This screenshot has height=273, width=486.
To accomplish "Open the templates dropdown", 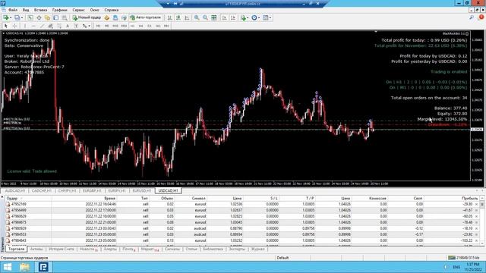I will click(267, 17).
